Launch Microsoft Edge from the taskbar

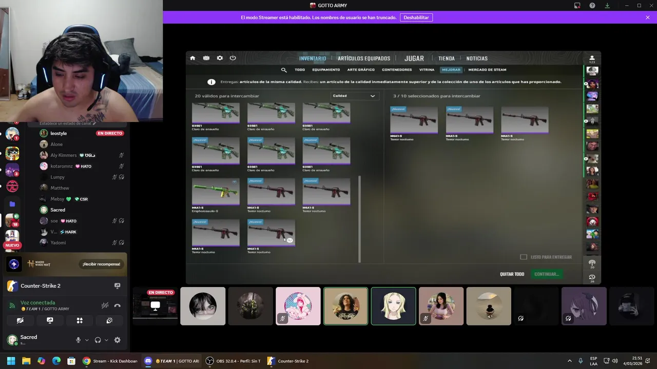click(56, 361)
